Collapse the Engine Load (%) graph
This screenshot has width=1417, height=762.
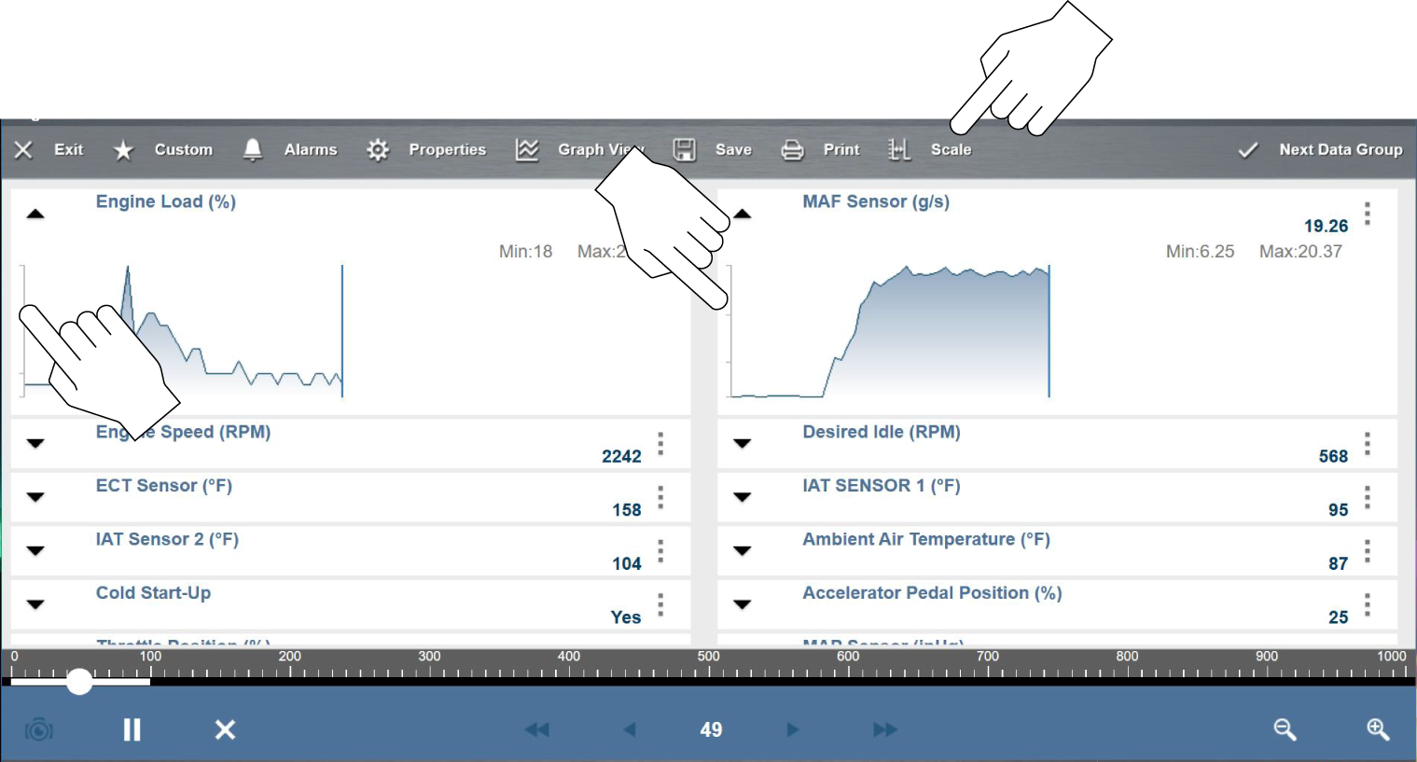tap(35, 215)
